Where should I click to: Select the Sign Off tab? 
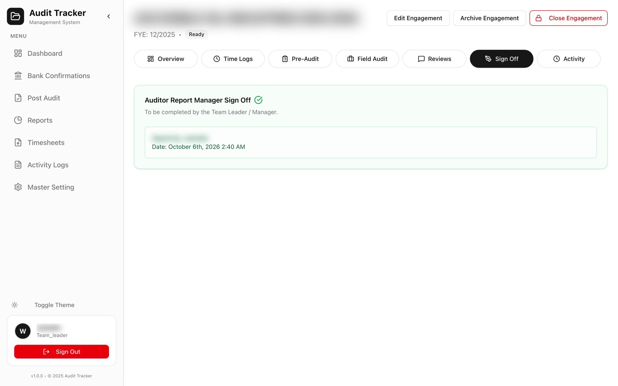[x=502, y=59]
